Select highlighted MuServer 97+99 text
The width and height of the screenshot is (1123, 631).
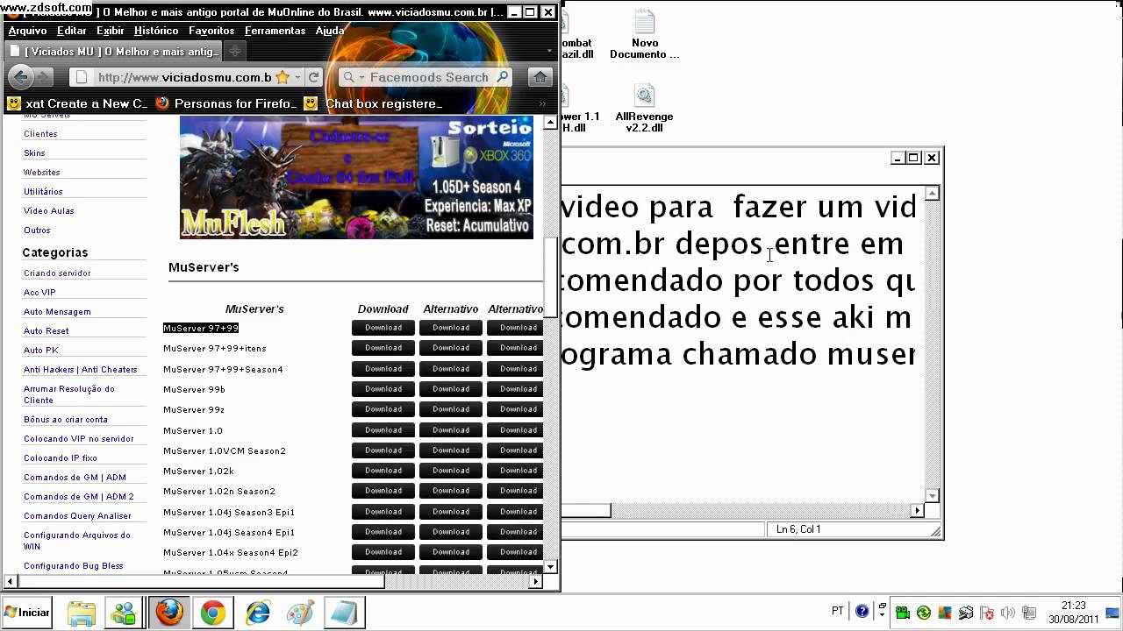pyautogui.click(x=201, y=328)
